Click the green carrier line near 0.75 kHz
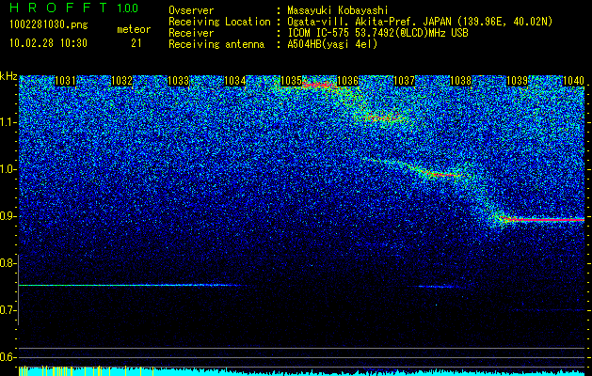The width and height of the screenshot is (592, 376). click(128, 285)
